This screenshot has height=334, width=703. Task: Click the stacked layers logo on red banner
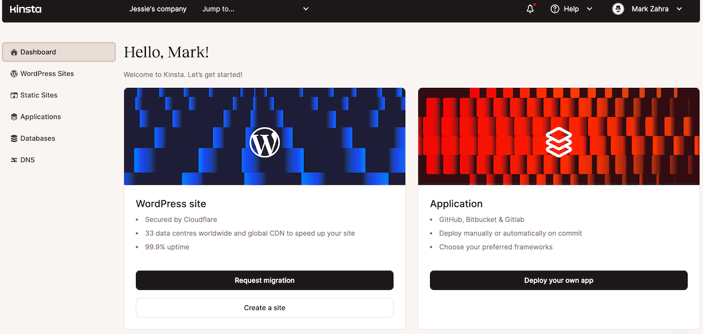coord(559,142)
